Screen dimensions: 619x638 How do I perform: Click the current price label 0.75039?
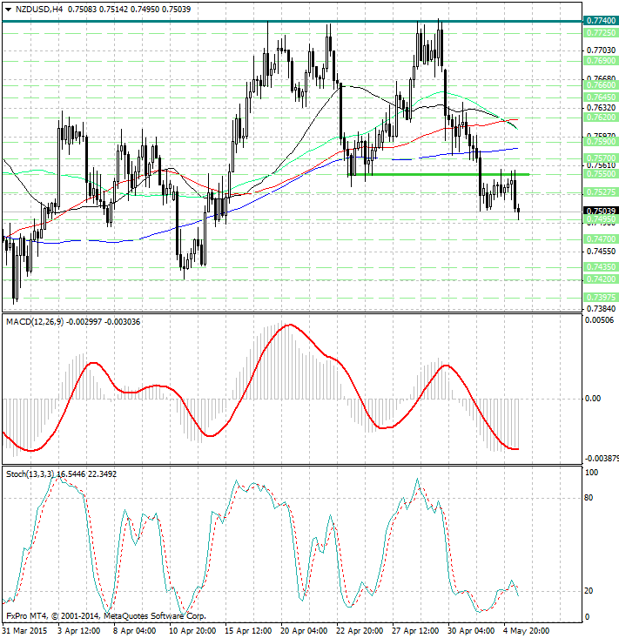[x=601, y=211]
